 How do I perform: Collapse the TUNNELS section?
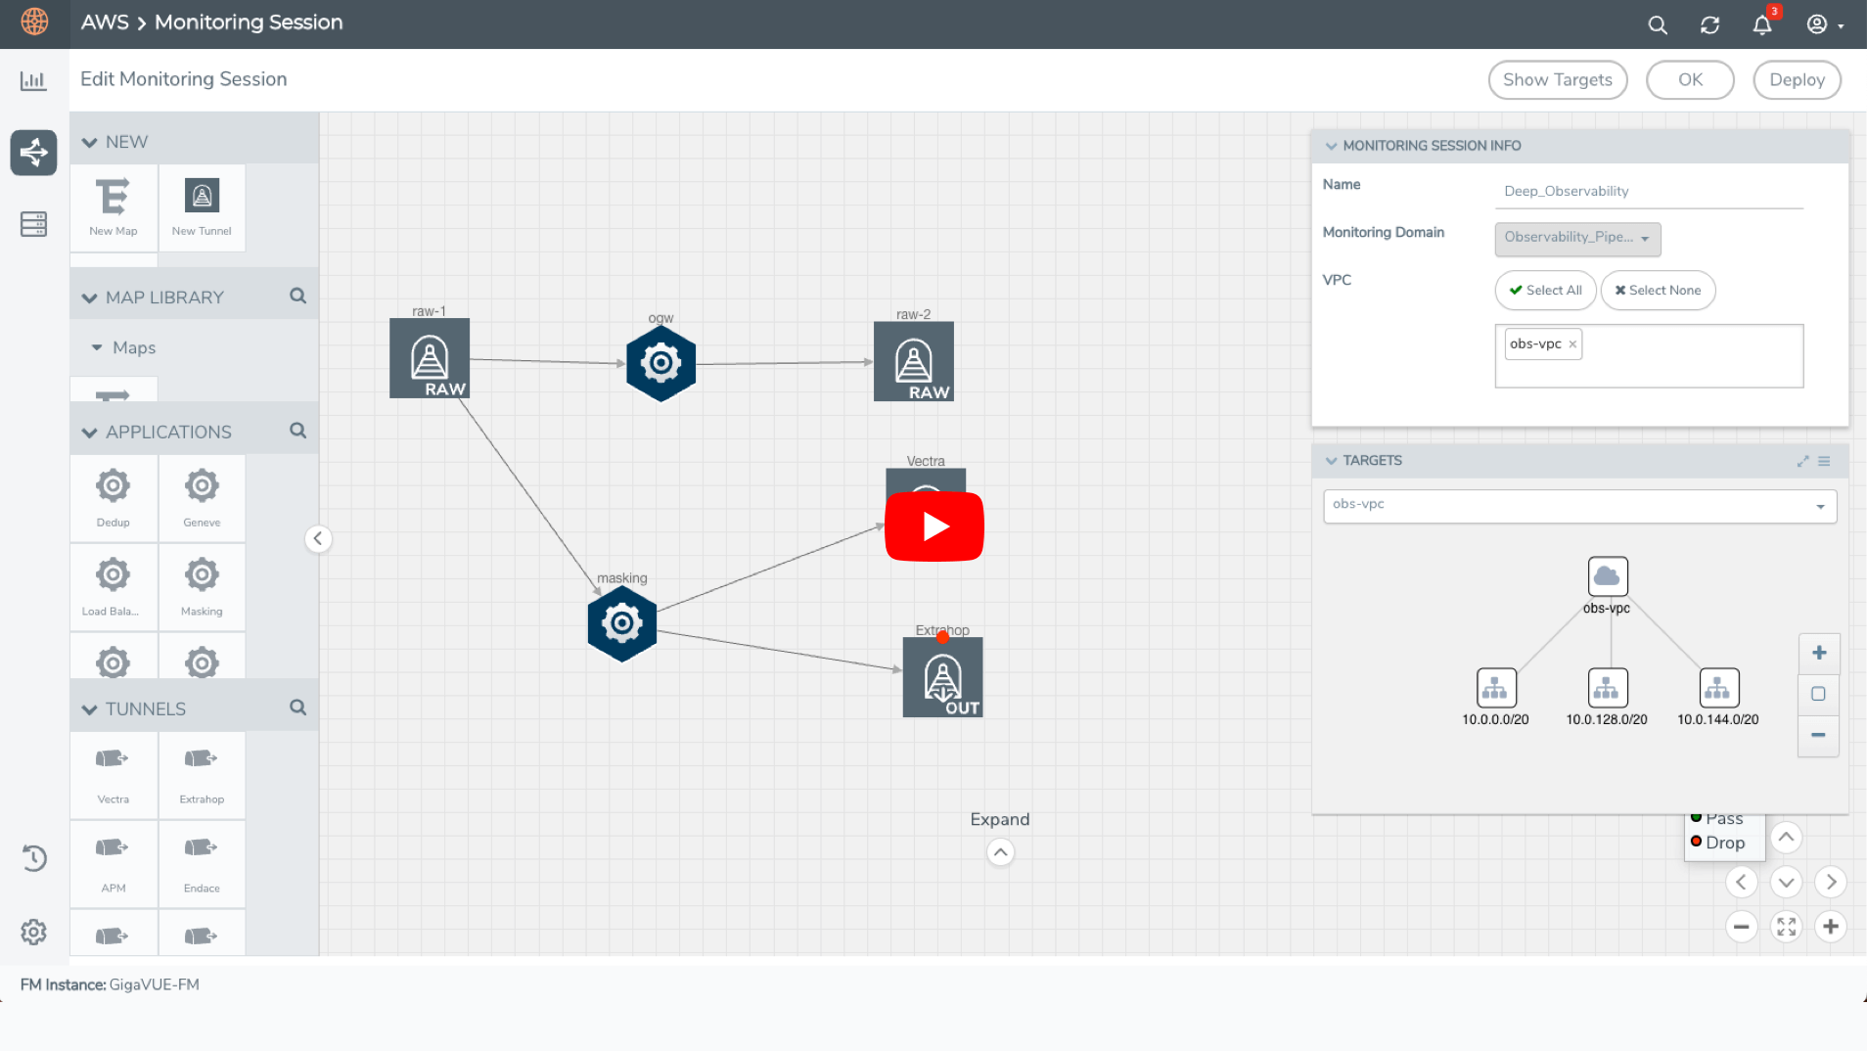pyautogui.click(x=90, y=709)
